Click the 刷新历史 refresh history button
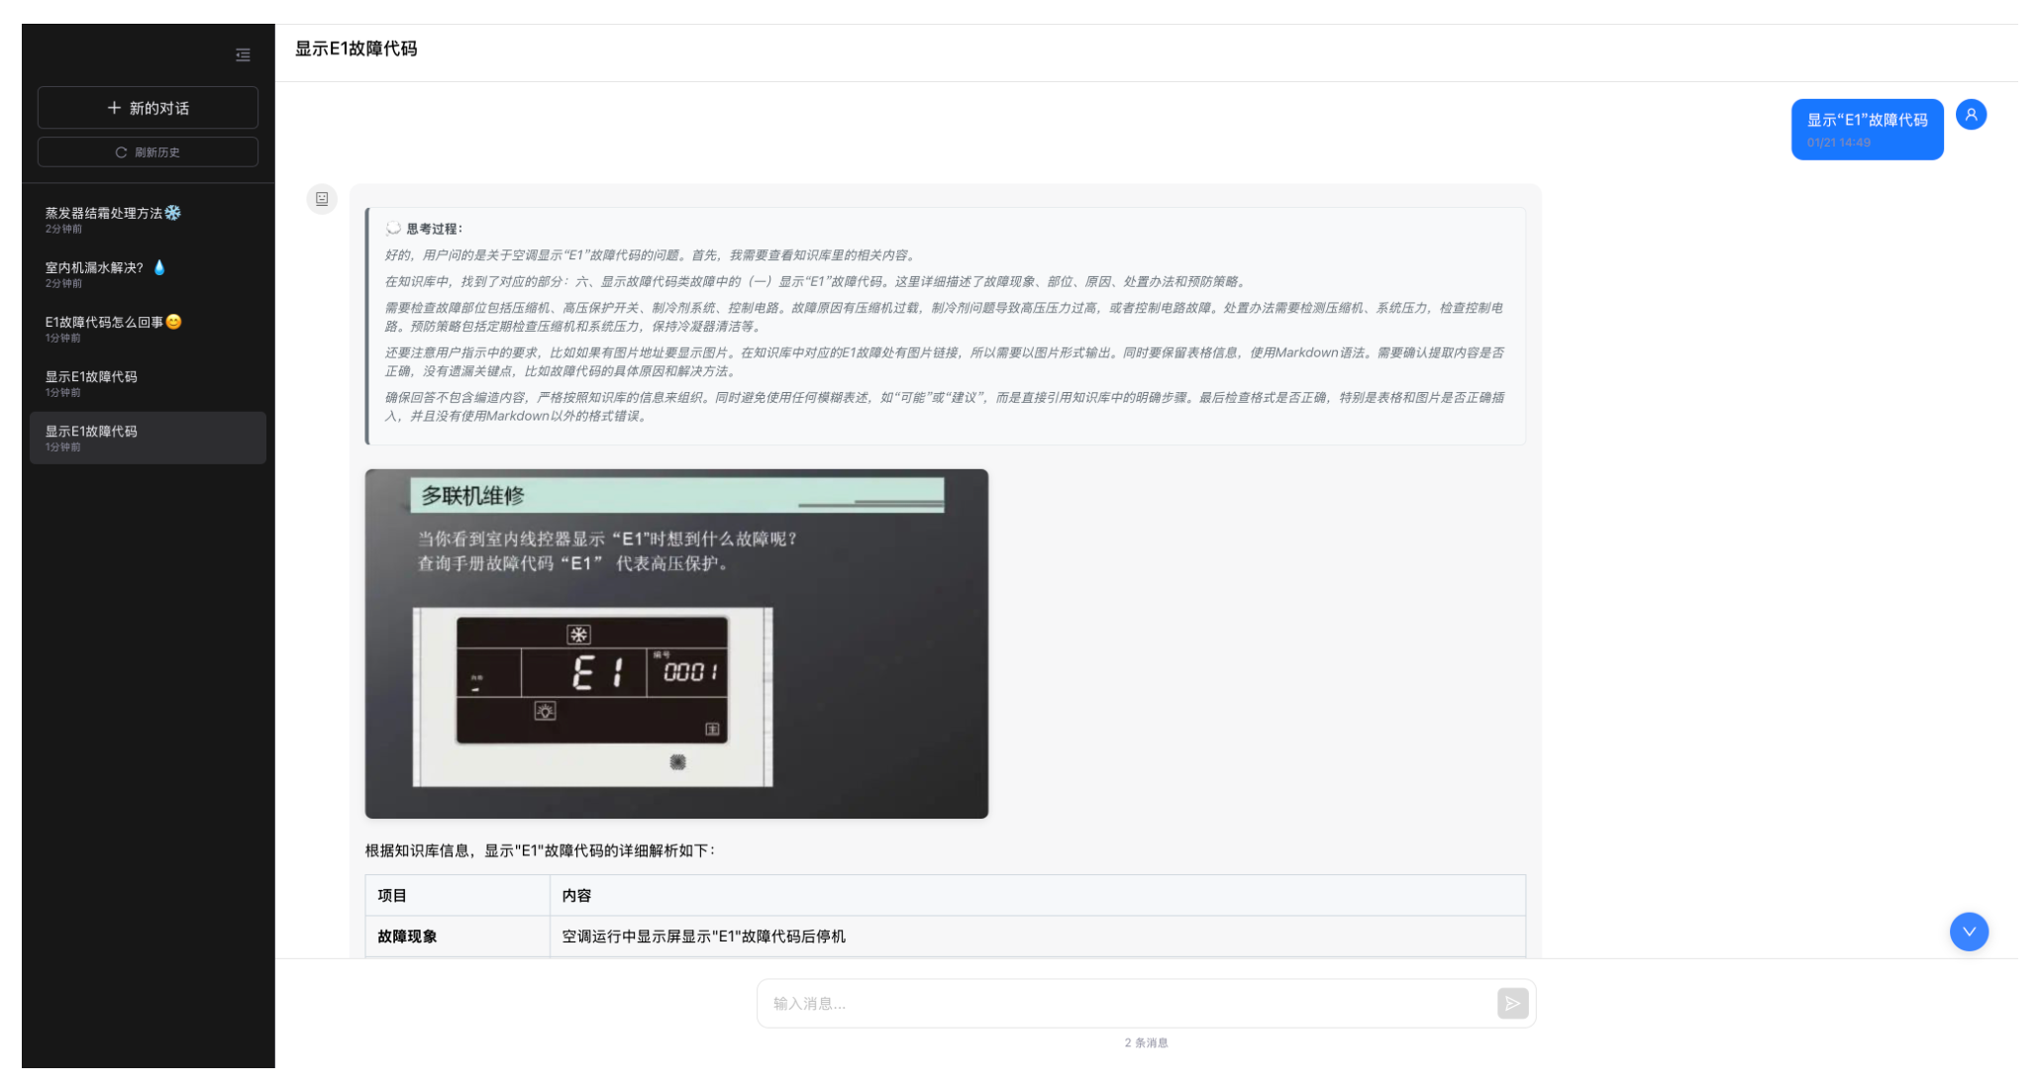Screen dimensions: 2042x1085 (148, 152)
